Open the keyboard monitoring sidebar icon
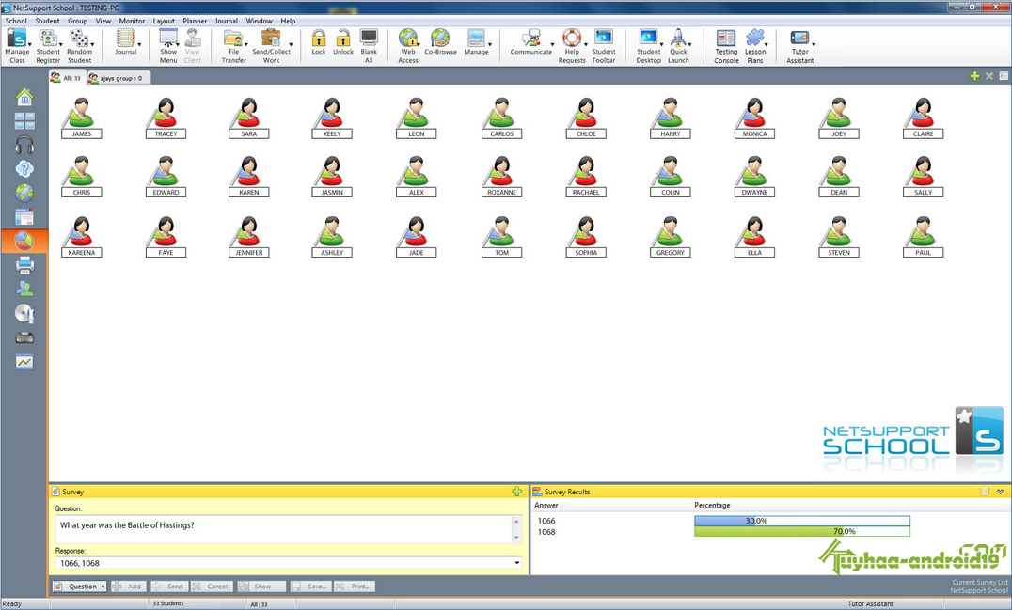This screenshot has width=1012, height=610. tap(24, 337)
